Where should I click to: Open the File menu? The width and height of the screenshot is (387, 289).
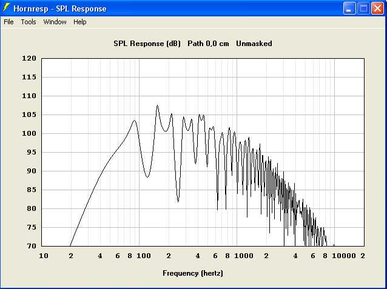point(8,22)
